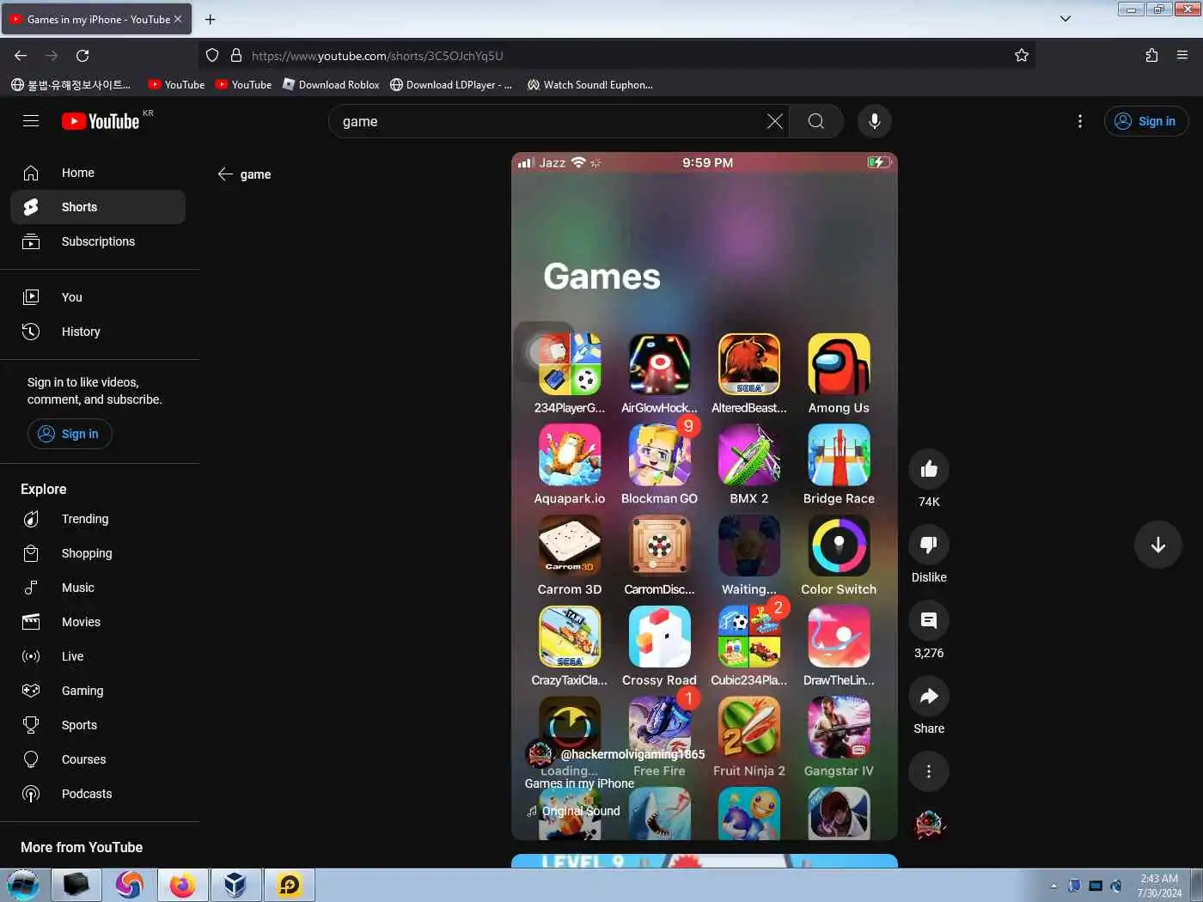Image resolution: width=1203 pixels, height=902 pixels.
Task: Like this Short with the thumbs-up
Action: (929, 469)
